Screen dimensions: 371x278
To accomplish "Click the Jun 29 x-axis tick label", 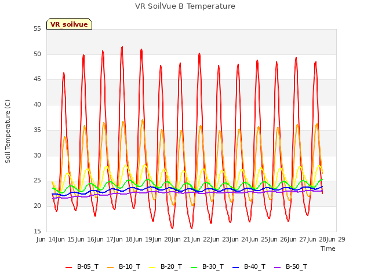I will 336,239.
